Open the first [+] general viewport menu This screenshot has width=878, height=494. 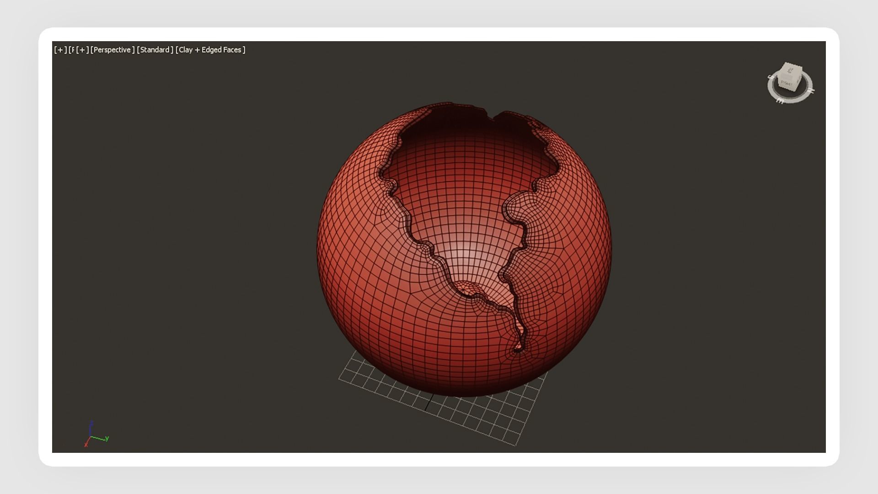coord(60,50)
